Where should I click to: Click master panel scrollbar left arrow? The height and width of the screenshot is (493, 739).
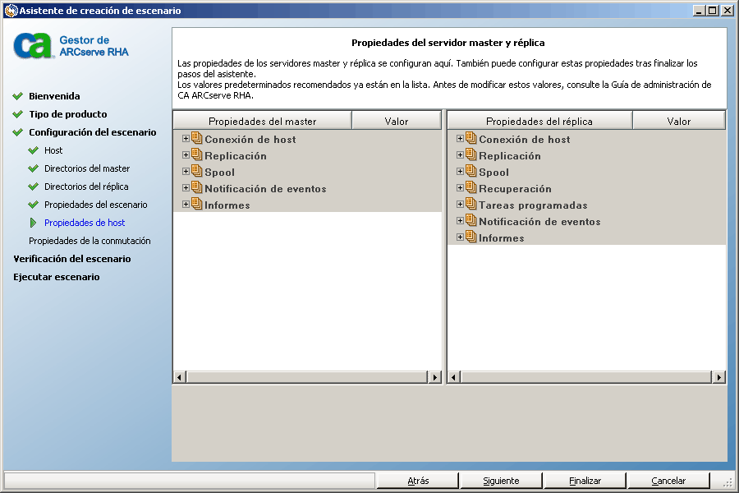pos(179,377)
